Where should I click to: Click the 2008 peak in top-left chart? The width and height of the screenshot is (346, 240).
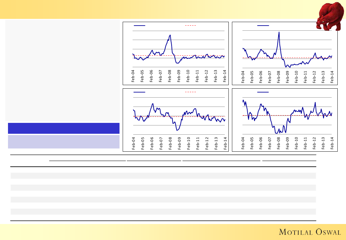170,35
